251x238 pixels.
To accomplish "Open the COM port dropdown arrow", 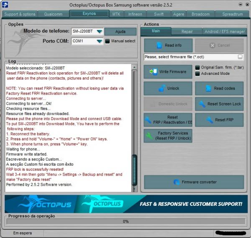I will 100,41.
